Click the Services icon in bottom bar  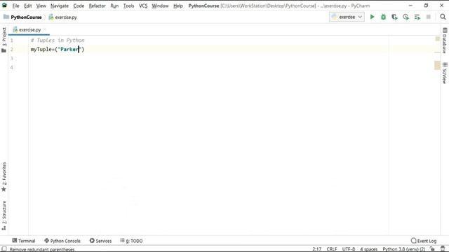click(92, 241)
